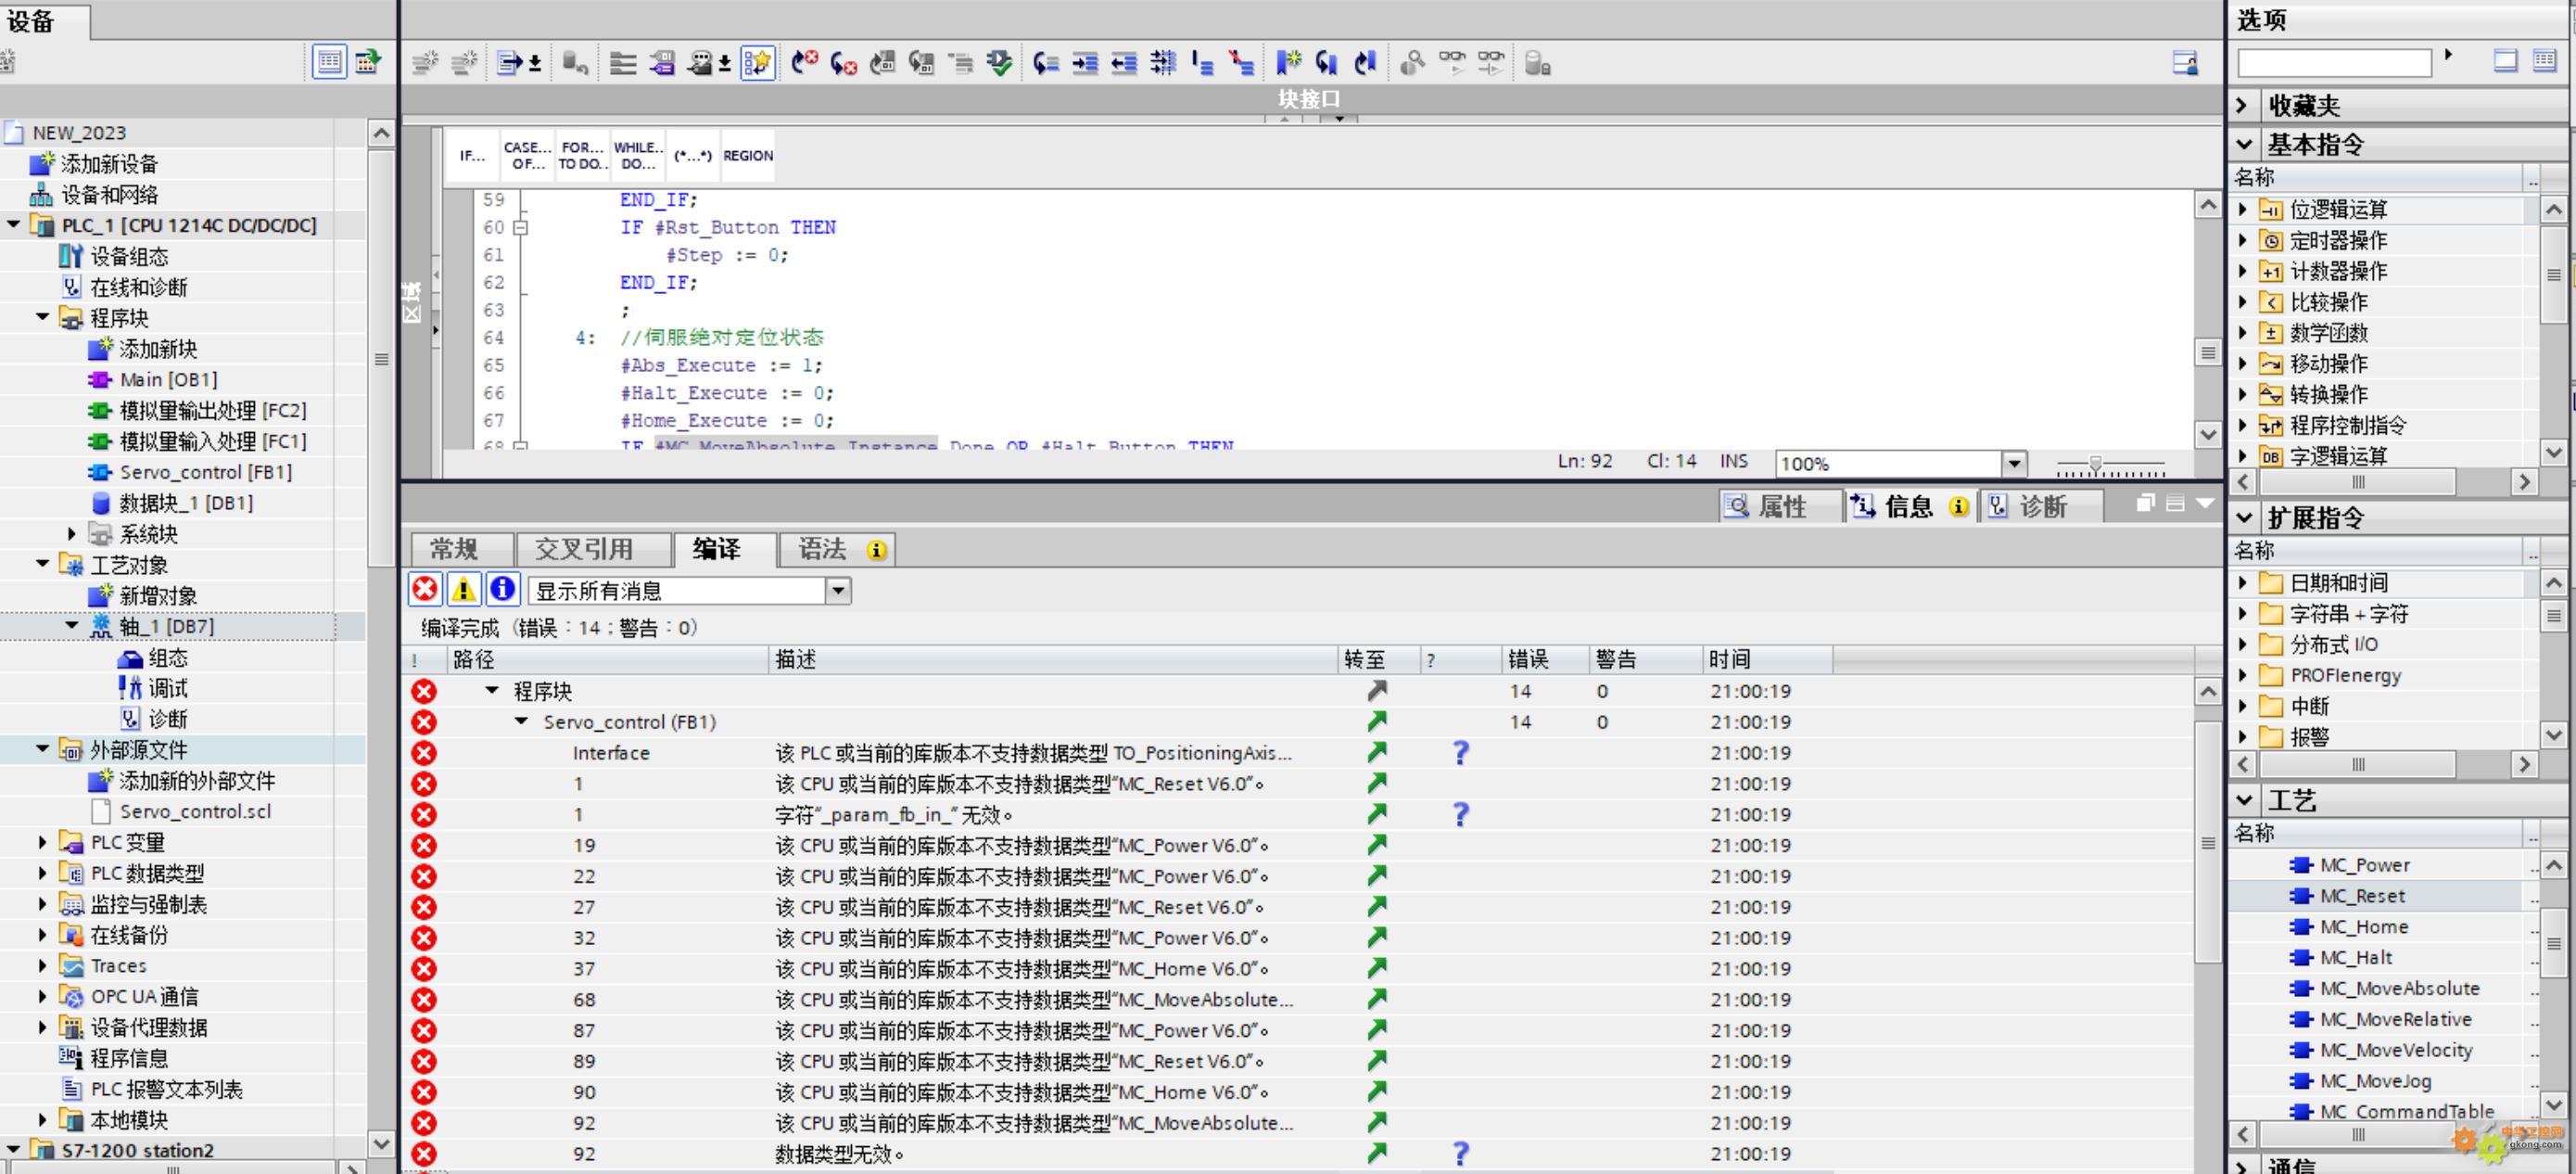
Task: Click the green-check compile check icon in toolbar
Action: [x=999, y=64]
